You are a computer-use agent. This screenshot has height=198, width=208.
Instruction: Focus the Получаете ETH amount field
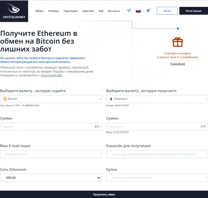[x=157, y=126]
